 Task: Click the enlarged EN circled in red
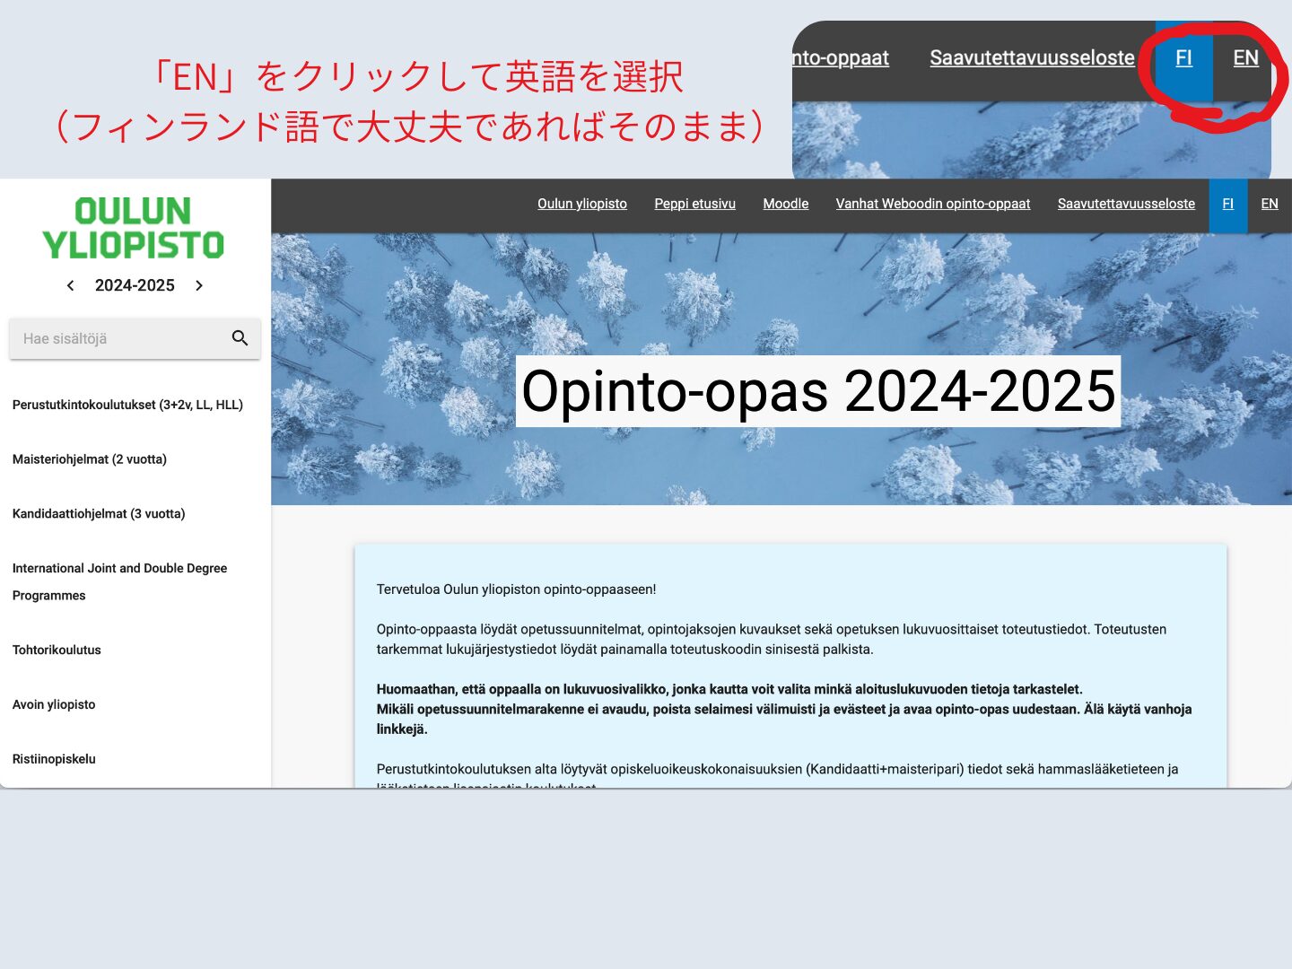(1245, 58)
